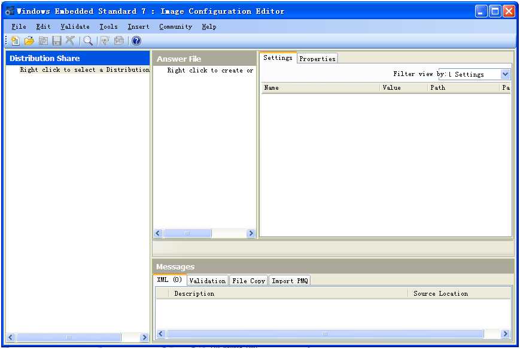
Task: Open the Tools menu
Action: point(108,26)
